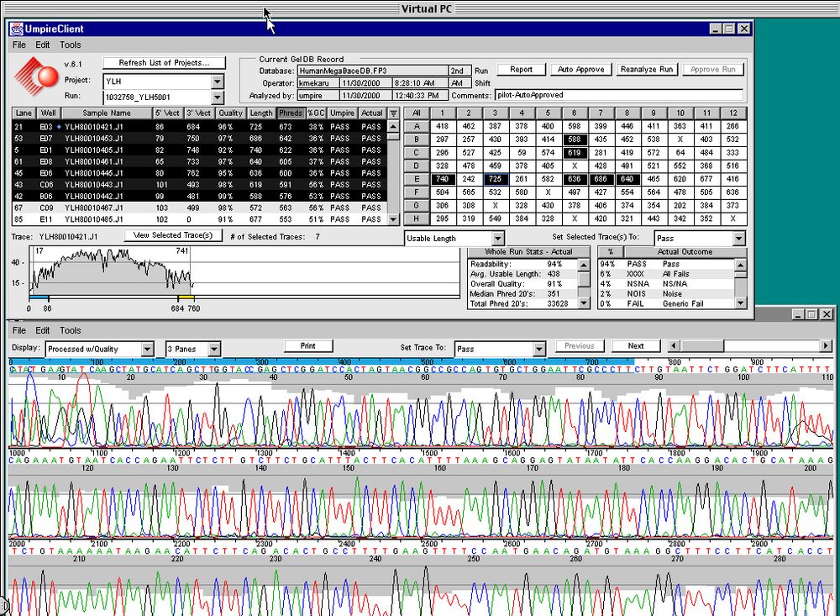Click well cell with value 725
The image size is (840, 616).
495,179
